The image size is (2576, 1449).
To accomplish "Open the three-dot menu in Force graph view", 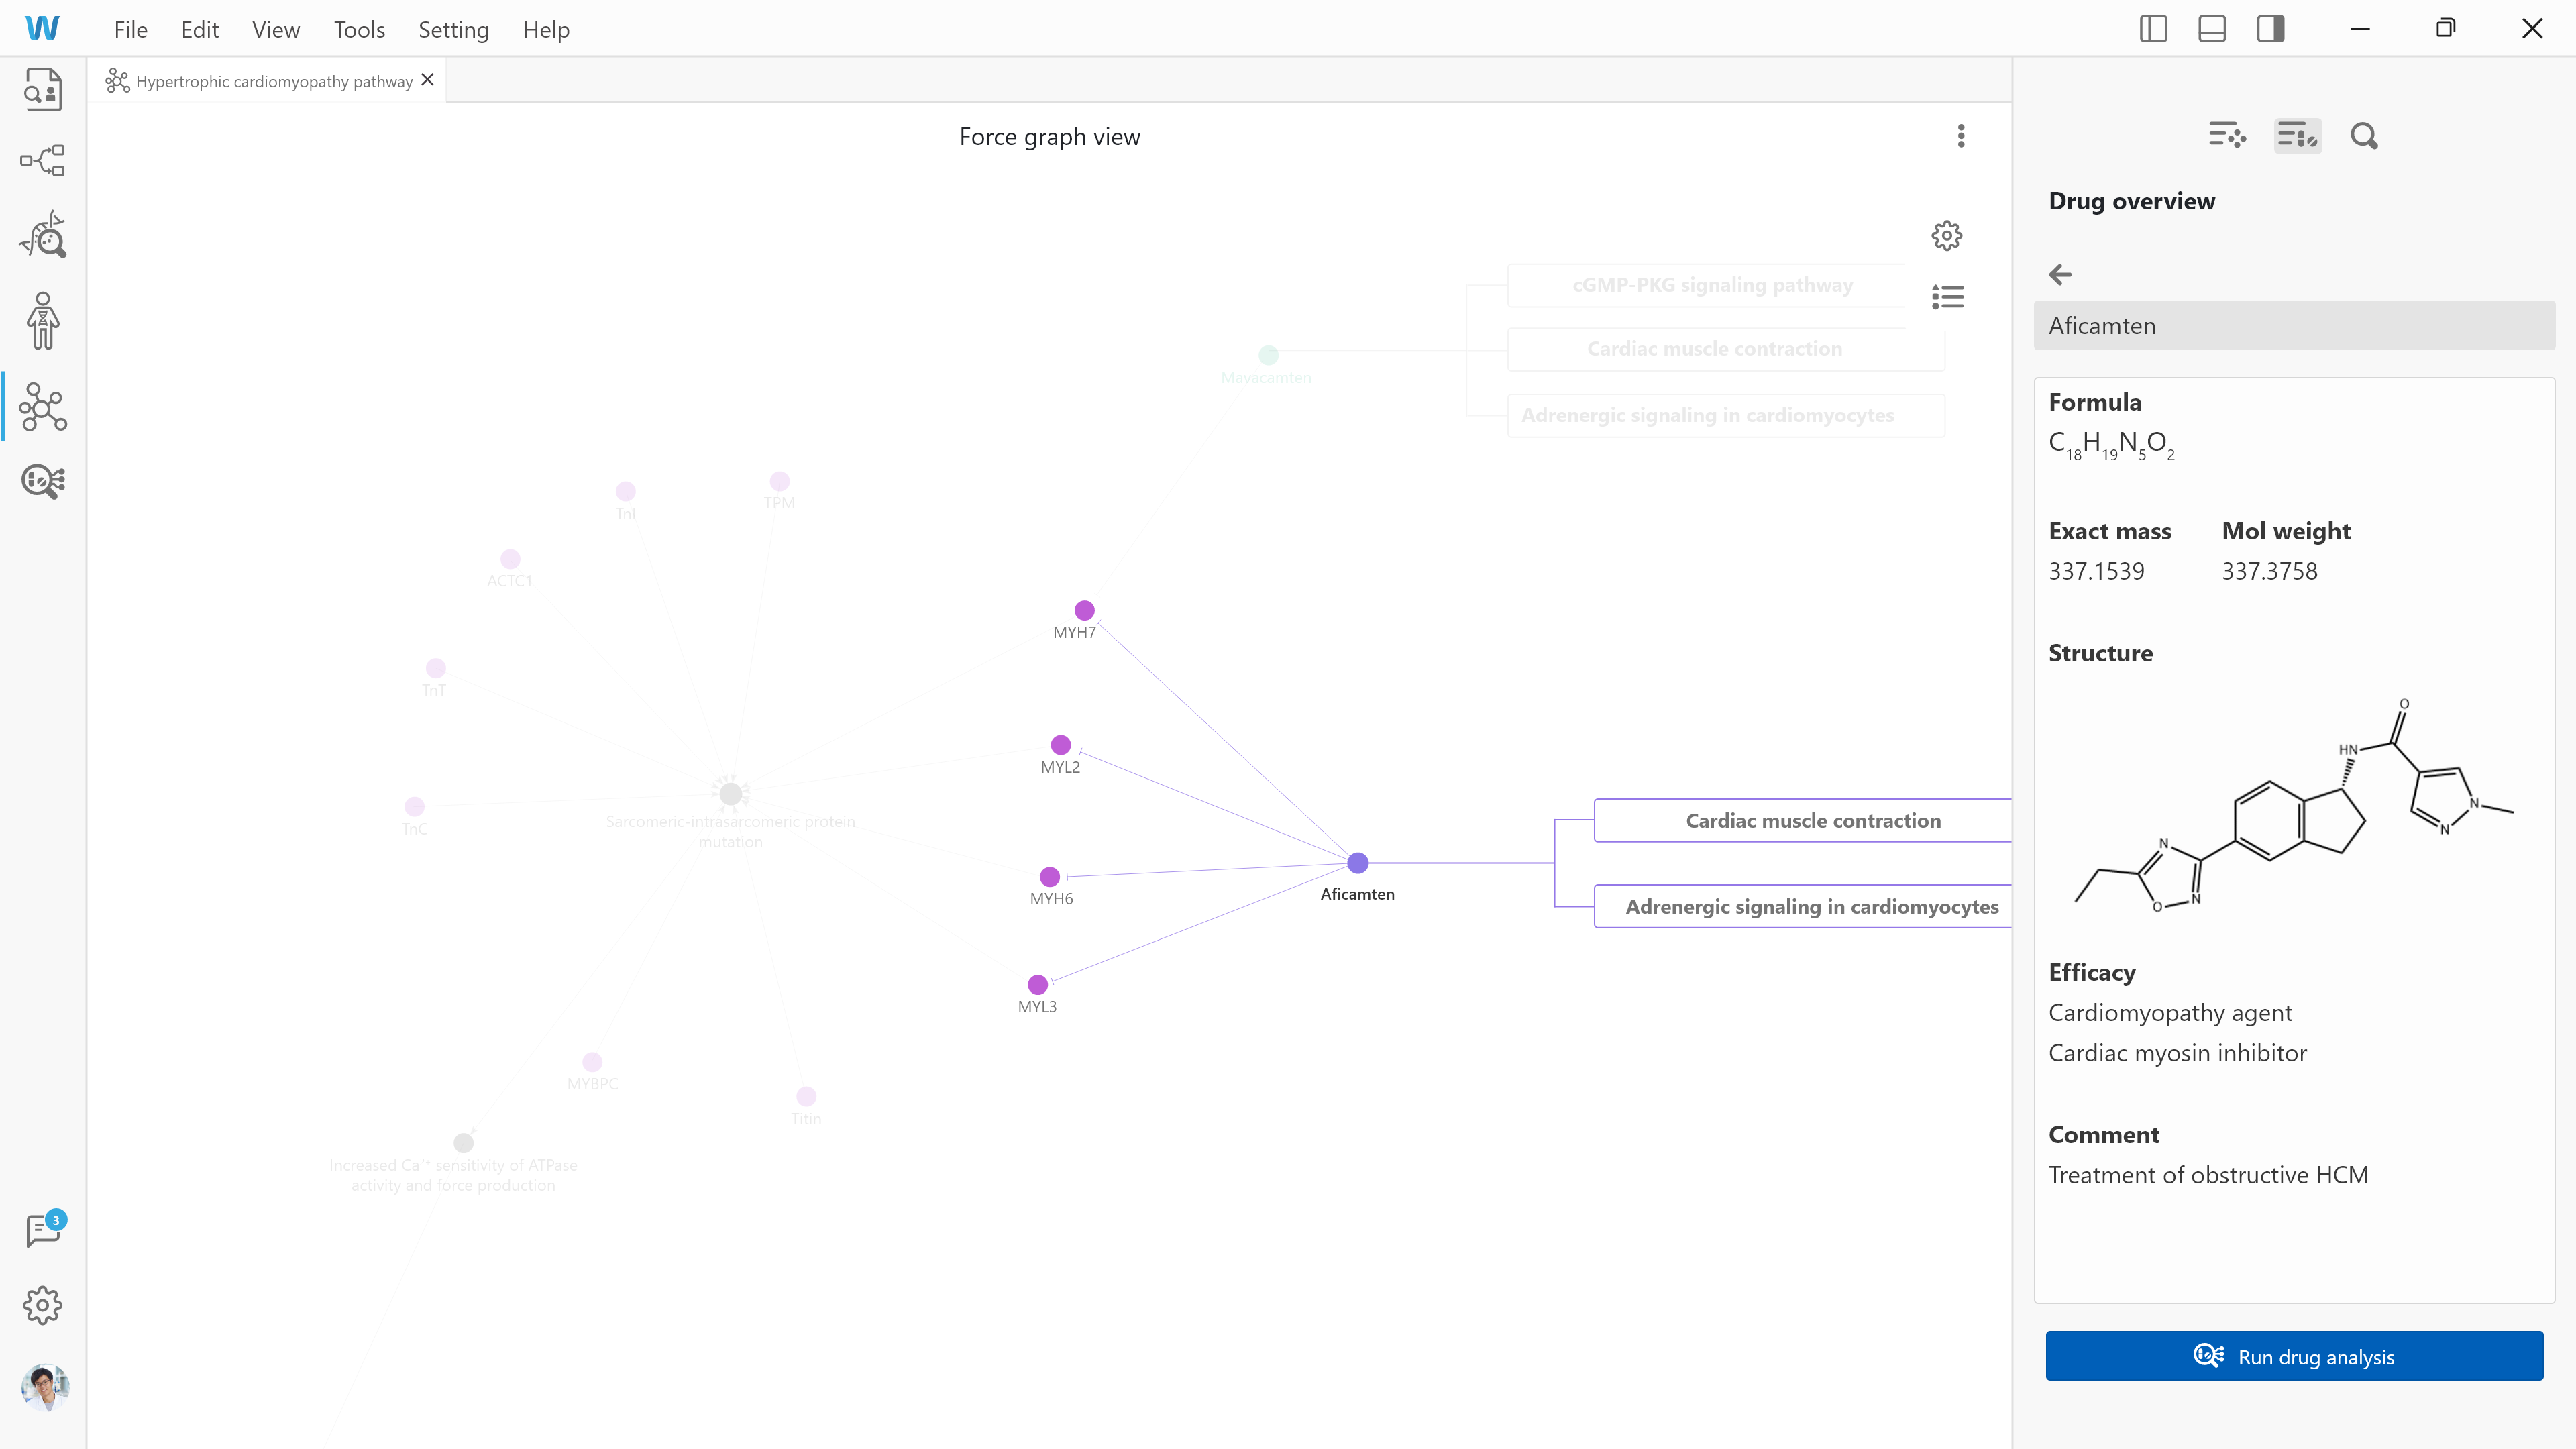I will [x=1961, y=136].
